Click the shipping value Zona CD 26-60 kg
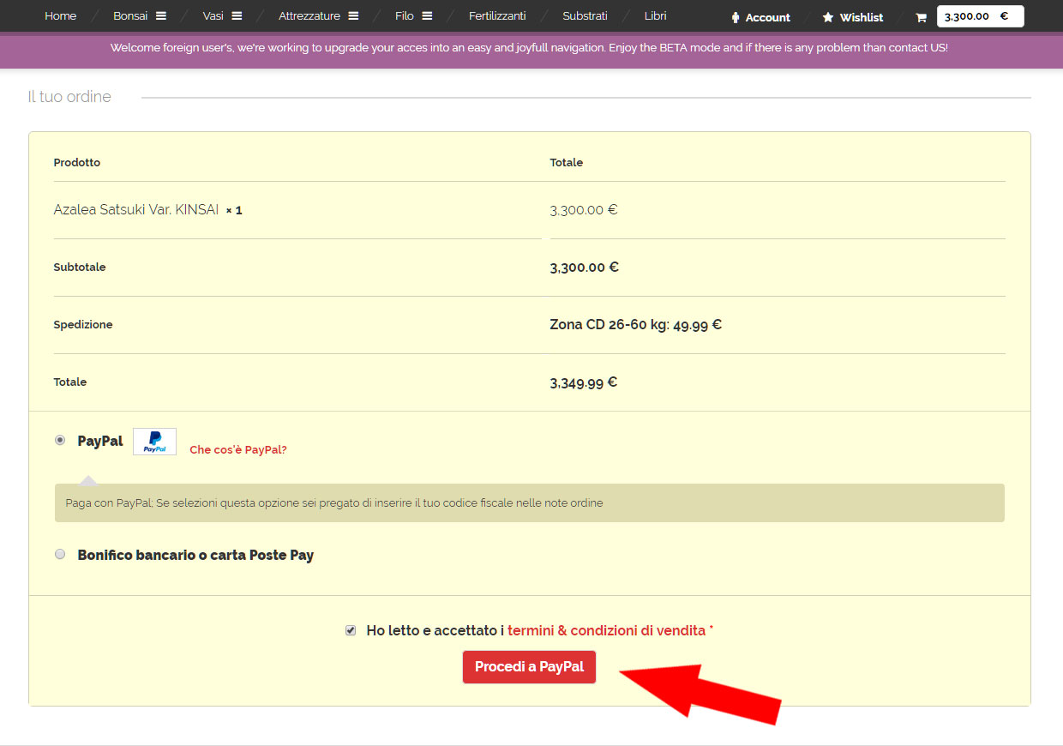1063x746 pixels. pos(635,324)
